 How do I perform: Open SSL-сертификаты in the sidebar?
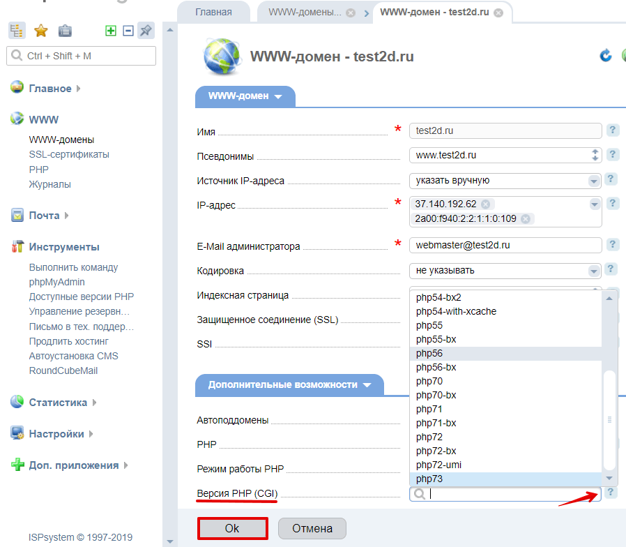click(69, 154)
